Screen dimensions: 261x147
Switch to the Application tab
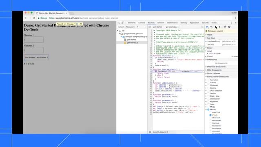pos(195,23)
